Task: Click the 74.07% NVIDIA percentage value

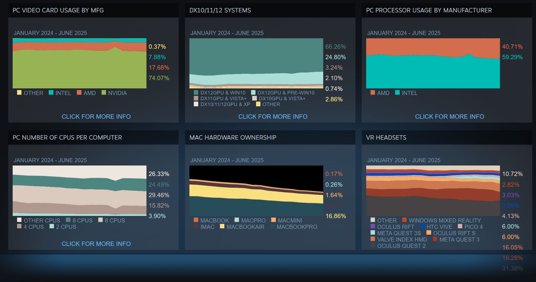Action: pos(159,78)
